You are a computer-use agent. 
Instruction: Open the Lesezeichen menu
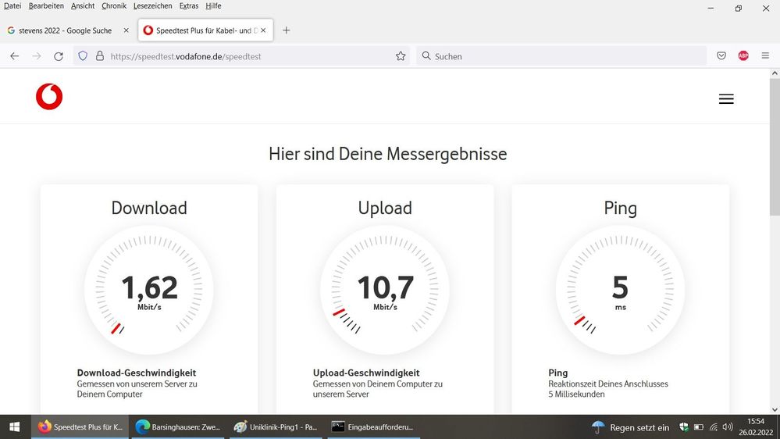pos(153,6)
